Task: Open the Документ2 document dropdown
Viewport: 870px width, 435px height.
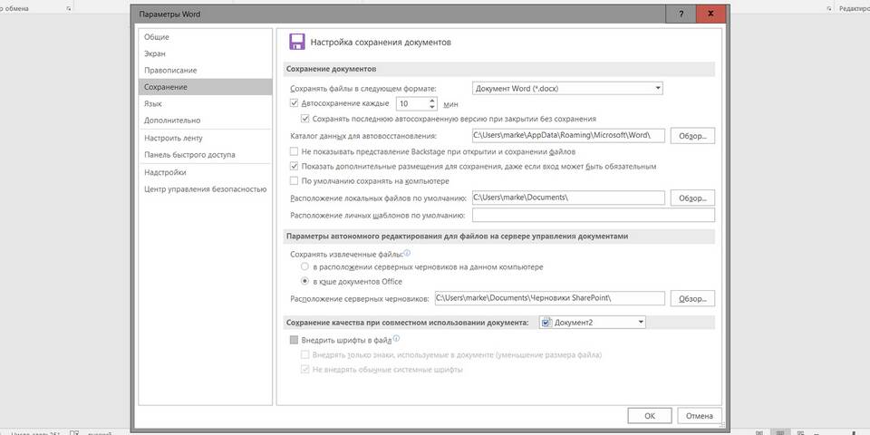Action: point(592,323)
